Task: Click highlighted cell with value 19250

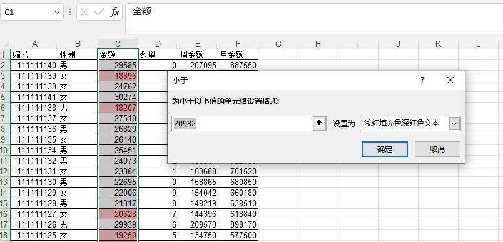Action: [x=118, y=235]
